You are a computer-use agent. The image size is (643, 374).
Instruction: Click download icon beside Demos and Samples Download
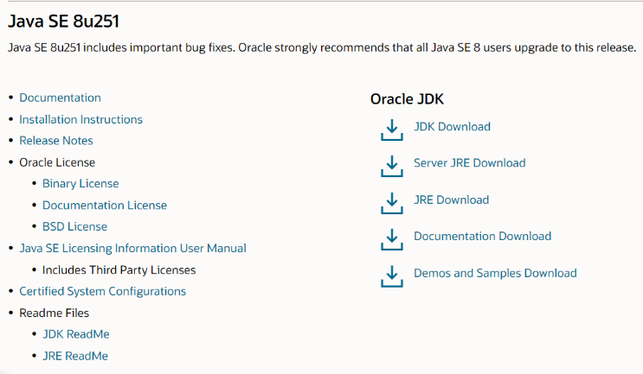[392, 276]
